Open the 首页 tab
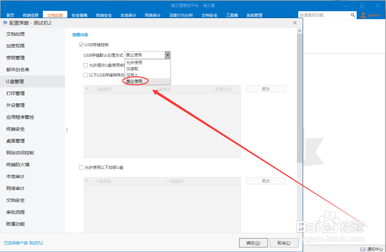 [10, 15]
